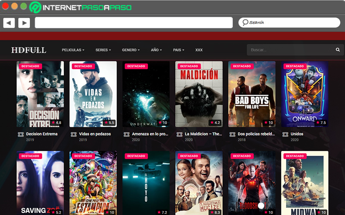Open the Vidas en pedazos title link
This screenshot has width=345, height=215.
click(95, 134)
